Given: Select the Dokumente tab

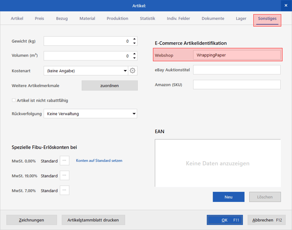Looking at the screenshot, I should (213, 18).
